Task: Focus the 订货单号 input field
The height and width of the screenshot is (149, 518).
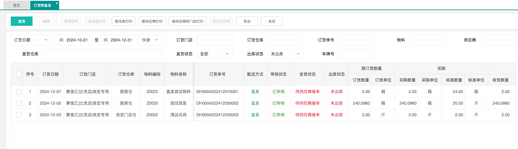Action: tap(356, 40)
